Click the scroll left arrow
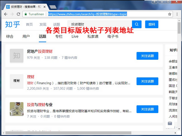 (4, 133)
